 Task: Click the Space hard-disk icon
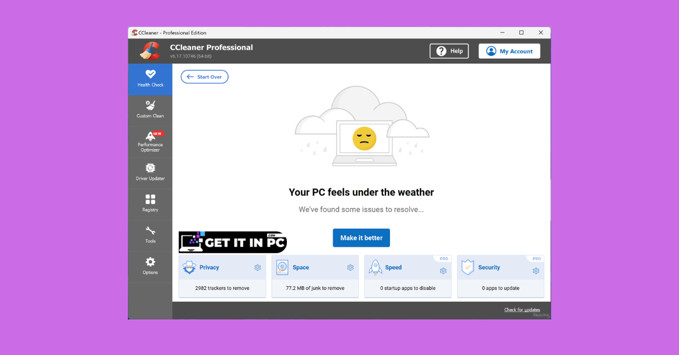(x=282, y=268)
